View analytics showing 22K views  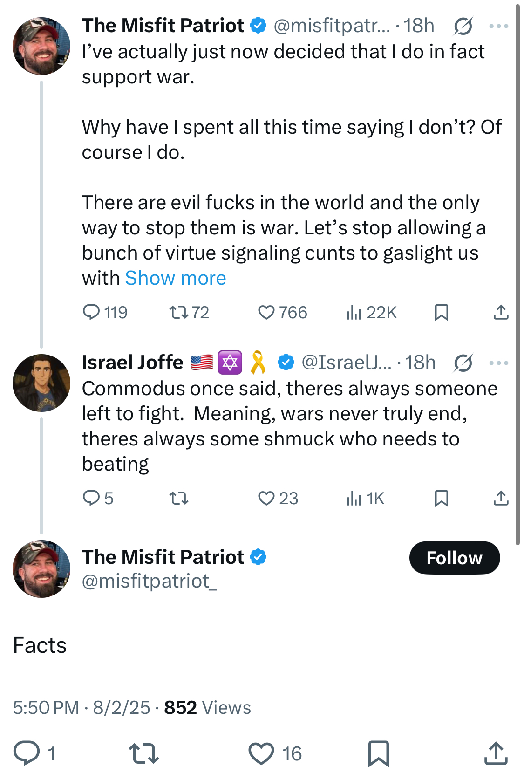click(354, 312)
